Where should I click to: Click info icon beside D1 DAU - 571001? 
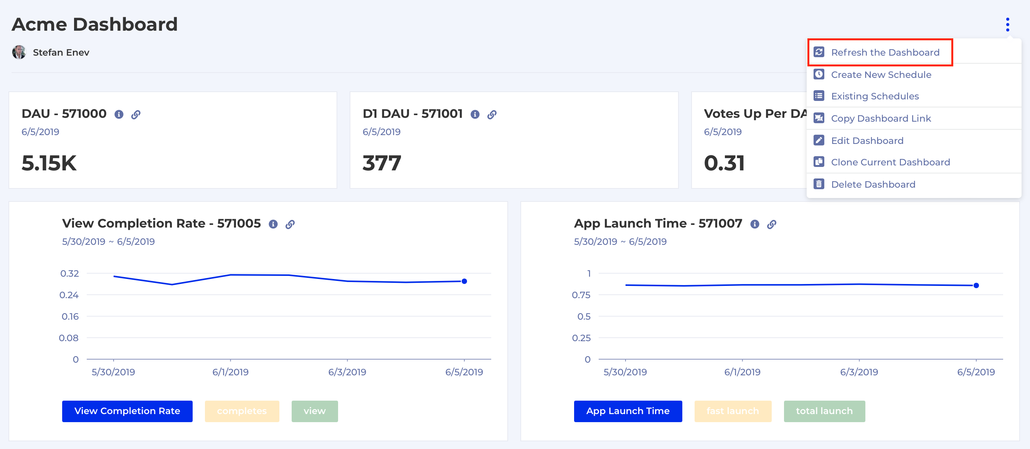click(x=475, y=114)
